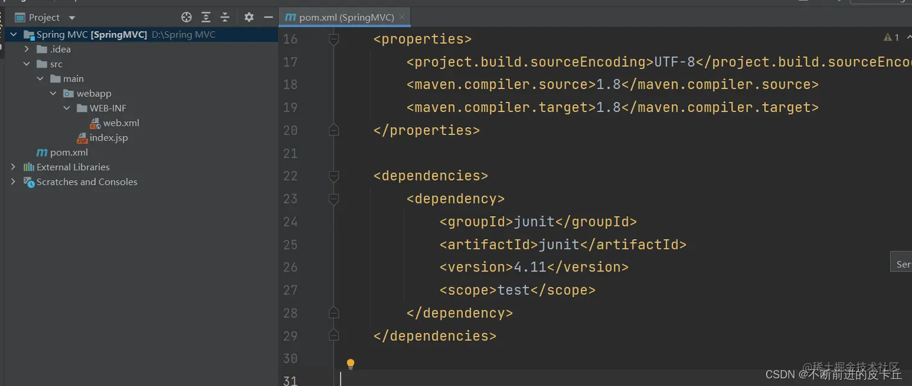912x386 pixels.
Task: Click the test scope value on line 27
Action: coord(513,290)
